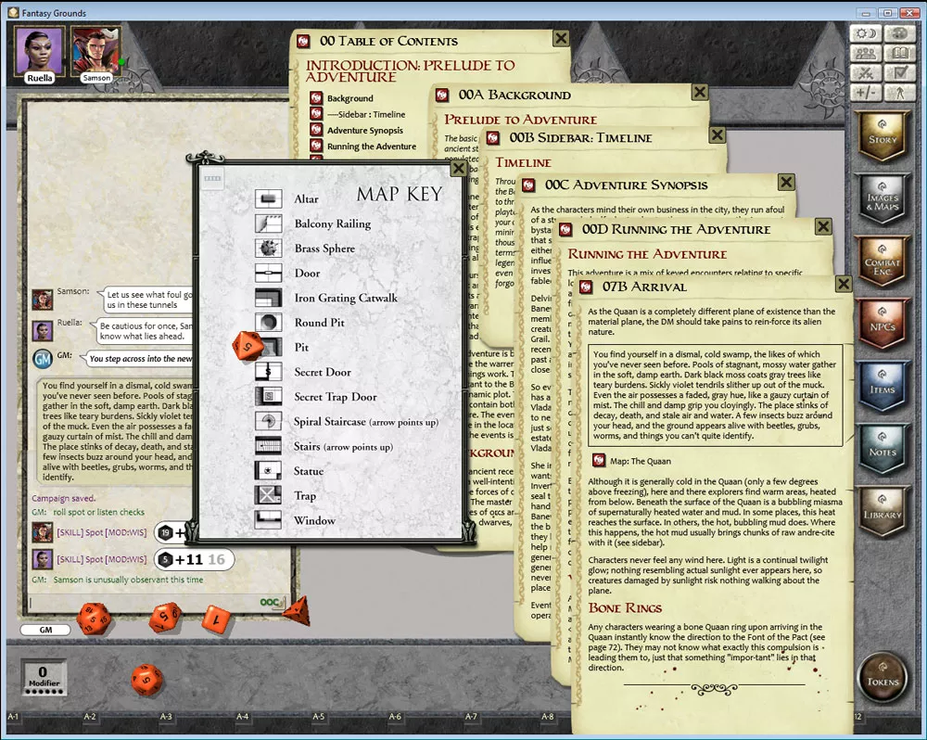This screenshot has width=927, height=740.
Task: Close the Map Key window
Action: [458, 169]
